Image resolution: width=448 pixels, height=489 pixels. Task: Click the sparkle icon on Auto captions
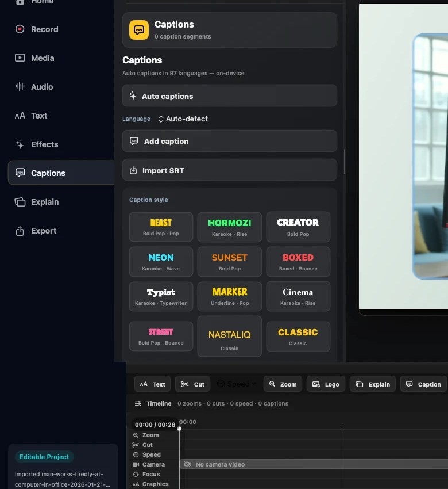[x=133, y=95]
